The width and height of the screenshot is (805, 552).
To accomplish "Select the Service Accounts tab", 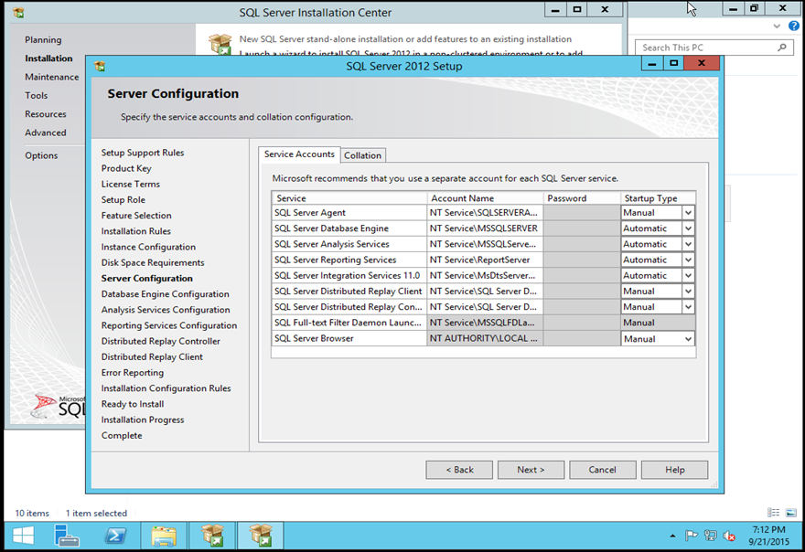I will (299, 154).
